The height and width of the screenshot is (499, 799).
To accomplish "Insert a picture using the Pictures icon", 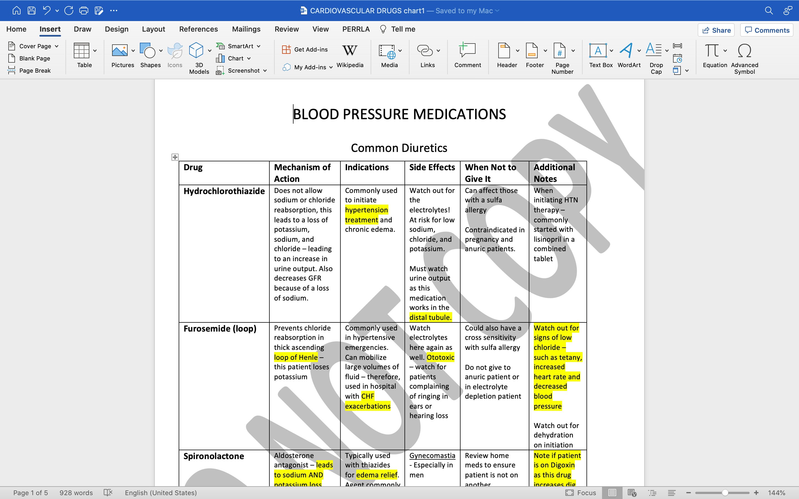I will tap(122, 55).
